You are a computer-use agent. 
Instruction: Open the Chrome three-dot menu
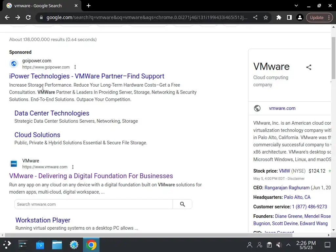[x=329, y=18]
